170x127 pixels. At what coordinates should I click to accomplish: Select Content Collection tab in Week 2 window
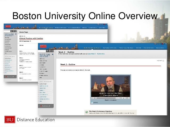click(x=148, y=48)
